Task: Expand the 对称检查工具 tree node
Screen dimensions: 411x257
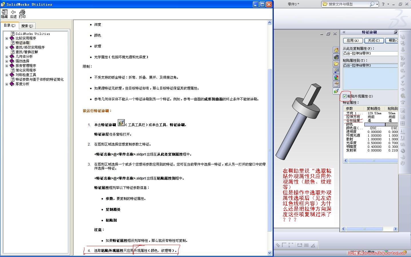Action: click(x=7, y=75)
